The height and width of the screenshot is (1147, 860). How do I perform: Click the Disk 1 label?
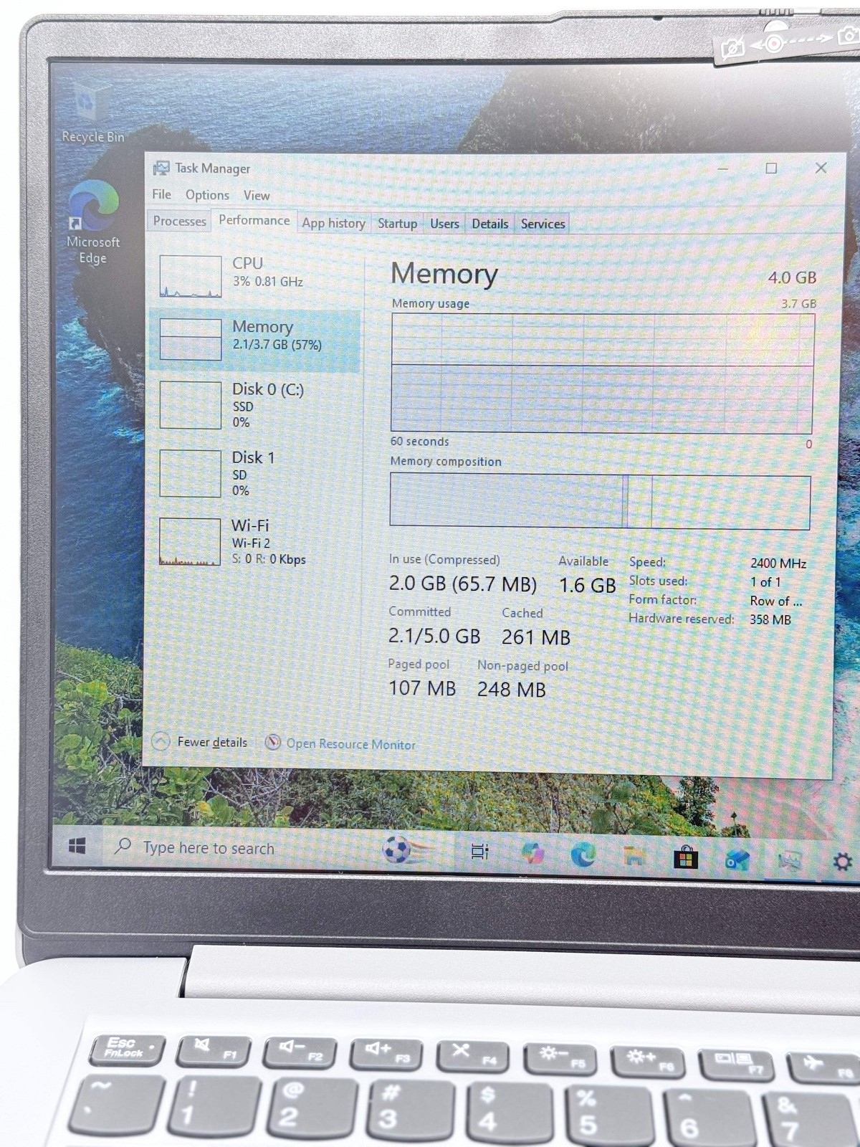pyautogui.click(x=253, y=457)
